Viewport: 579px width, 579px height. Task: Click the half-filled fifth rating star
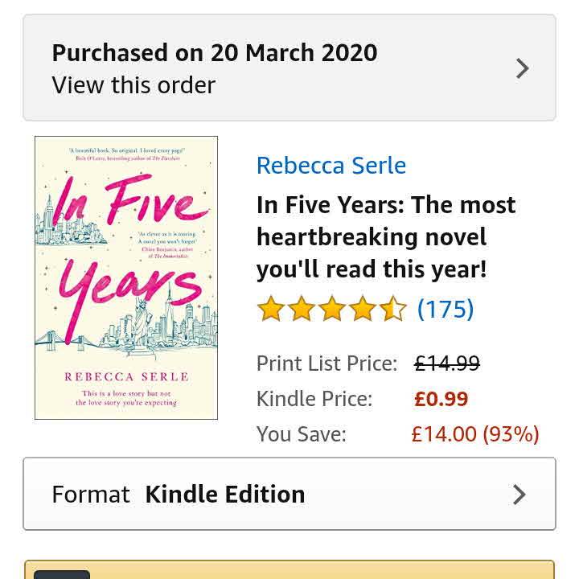pos(393,310)
